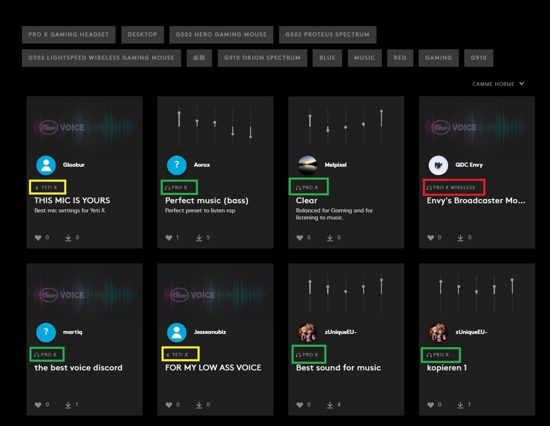Filter by G502 LIGHTSPEED WIRELESS GAMING MOUSE tag
The width and height of the screenshot is (550, 426).
point(101,58)
